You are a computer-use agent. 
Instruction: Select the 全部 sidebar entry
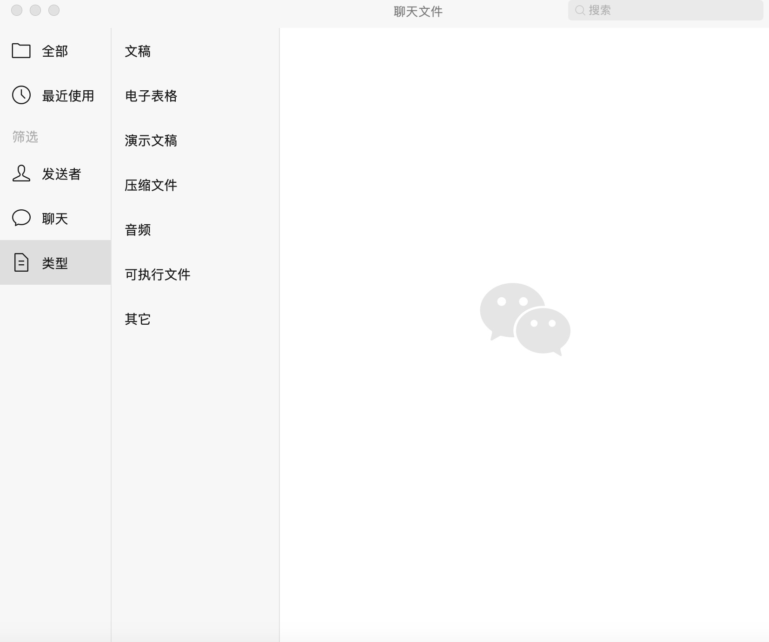[55, 51]
